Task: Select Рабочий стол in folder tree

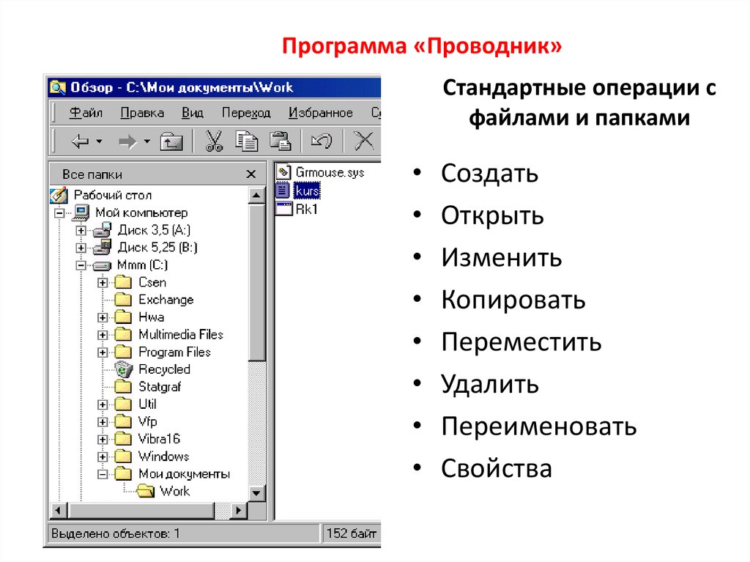Action: [x=113, y=196]
